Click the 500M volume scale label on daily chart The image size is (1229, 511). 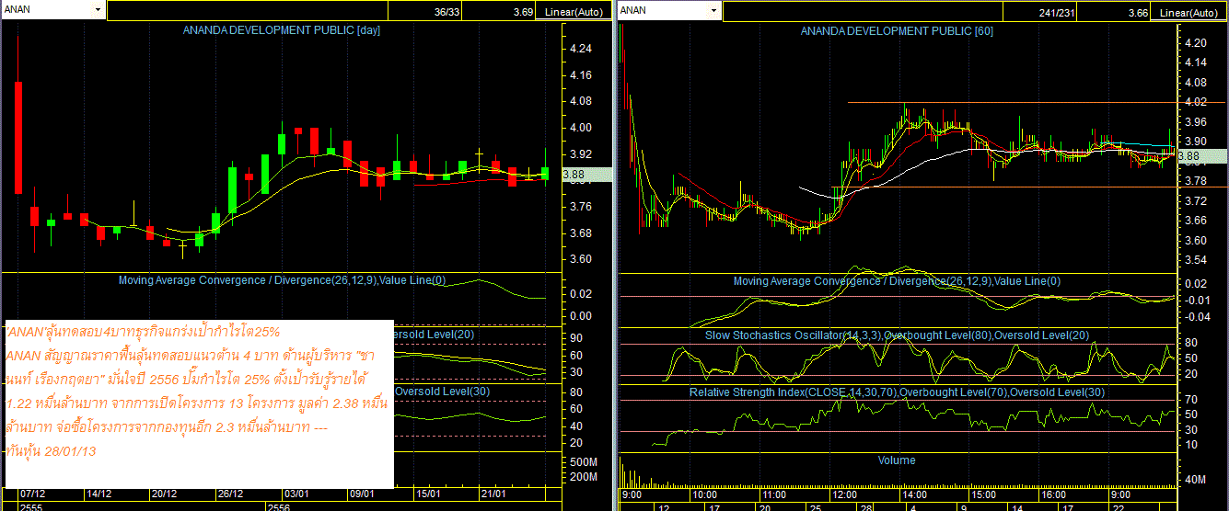[x=584, y=461]
